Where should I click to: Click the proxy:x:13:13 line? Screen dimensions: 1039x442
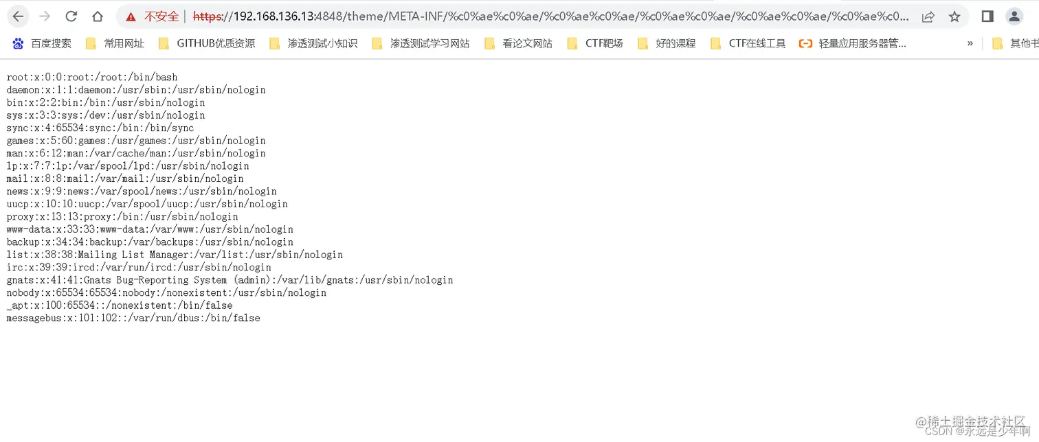click(122, 217)
